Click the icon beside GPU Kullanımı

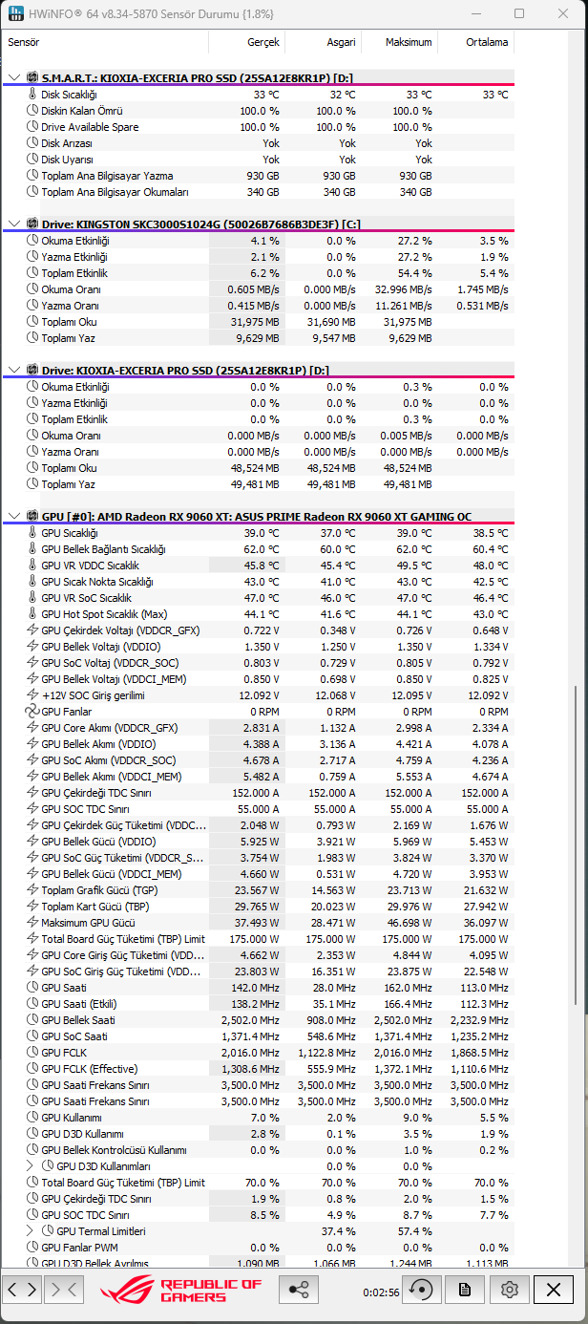(31, 1118)
